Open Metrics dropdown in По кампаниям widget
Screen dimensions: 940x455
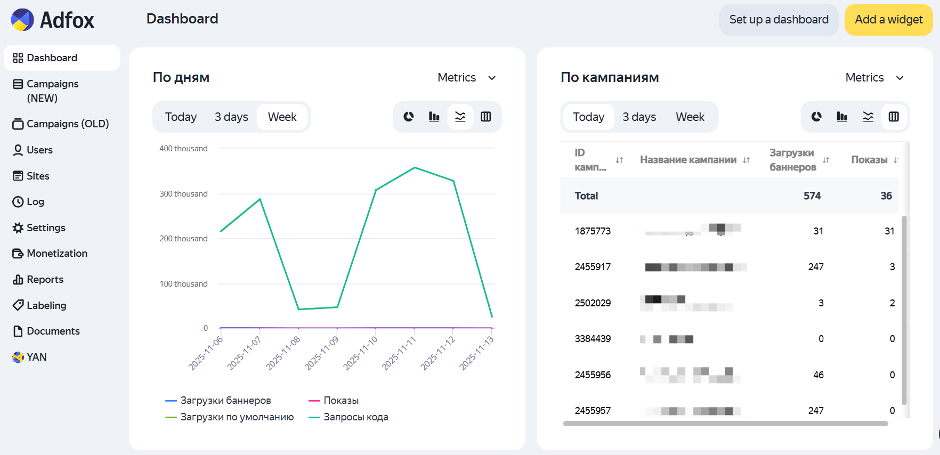coord(874,78)
